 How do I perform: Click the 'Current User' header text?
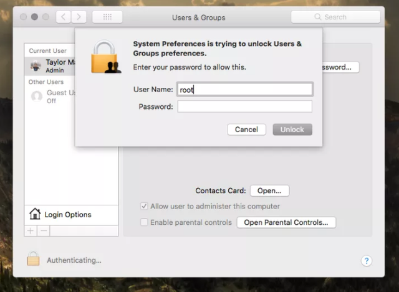point(47,51)
